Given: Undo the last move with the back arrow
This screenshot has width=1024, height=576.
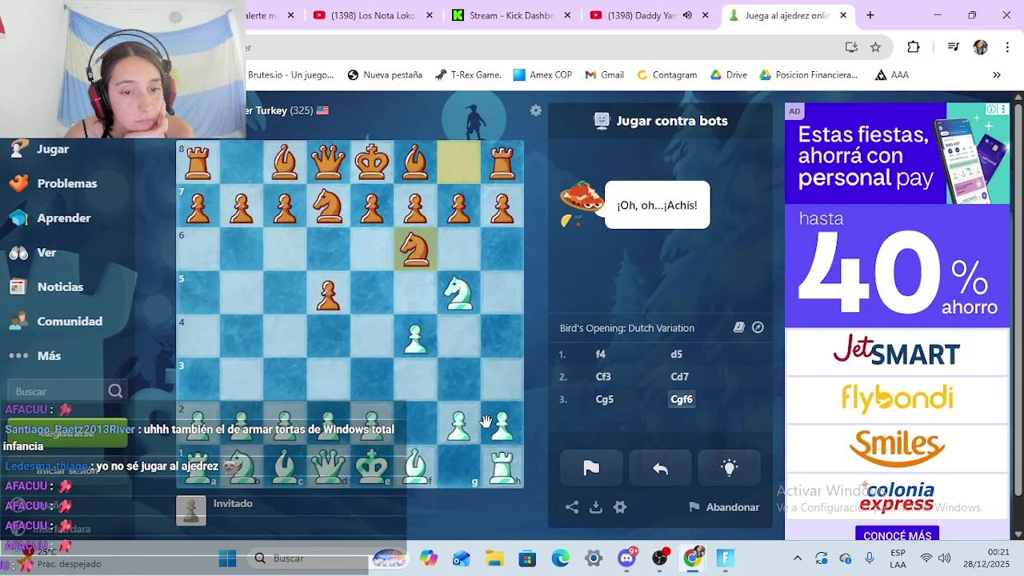Looking at the screenshot, I should [x=660, y=469].
